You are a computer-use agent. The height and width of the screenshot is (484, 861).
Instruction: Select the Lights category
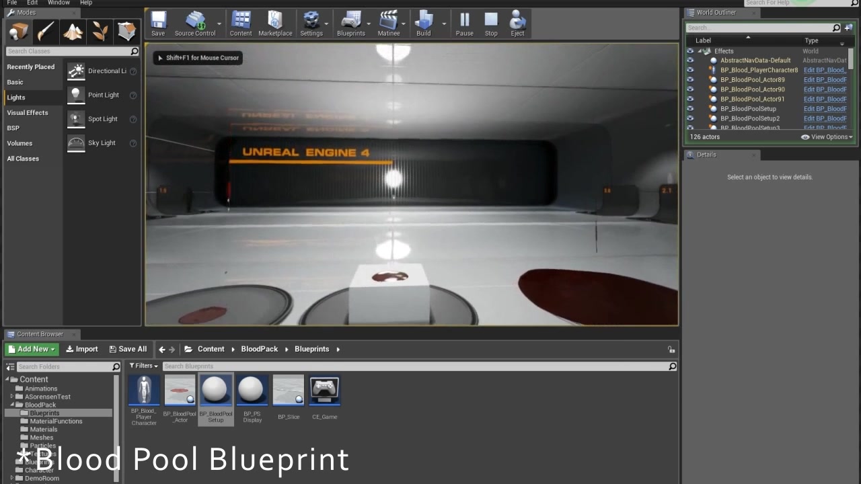[x=32, y=97]
